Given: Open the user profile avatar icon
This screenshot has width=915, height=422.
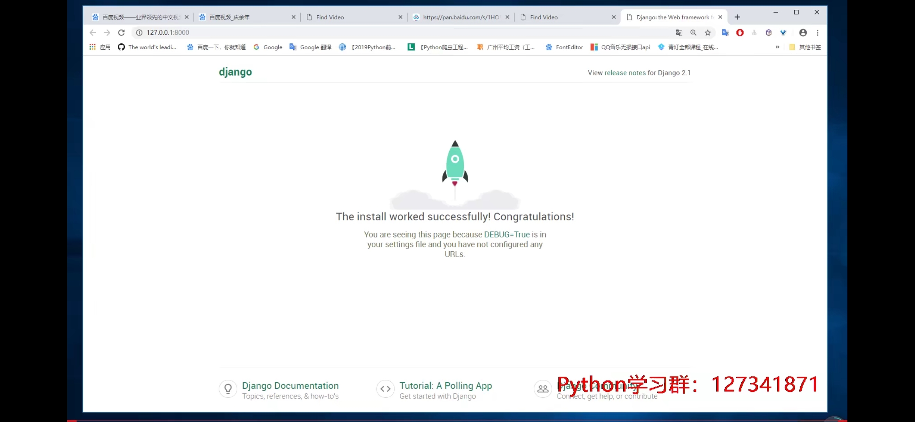Looking at the screenshot, I should click(803, 32).
